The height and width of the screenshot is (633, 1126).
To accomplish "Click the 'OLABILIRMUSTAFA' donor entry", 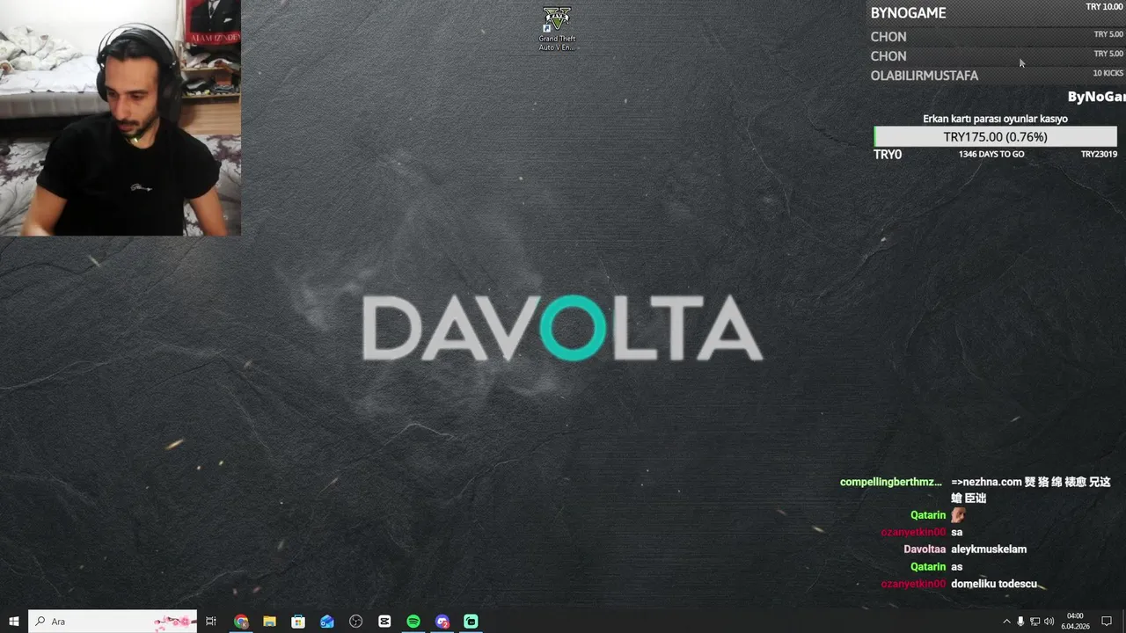I will (x=925, y=76).
